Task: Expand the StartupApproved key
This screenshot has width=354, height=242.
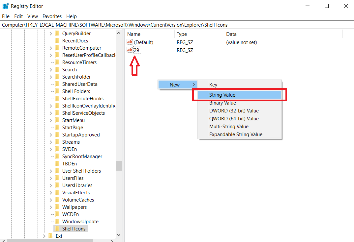Action: point(51,135)
